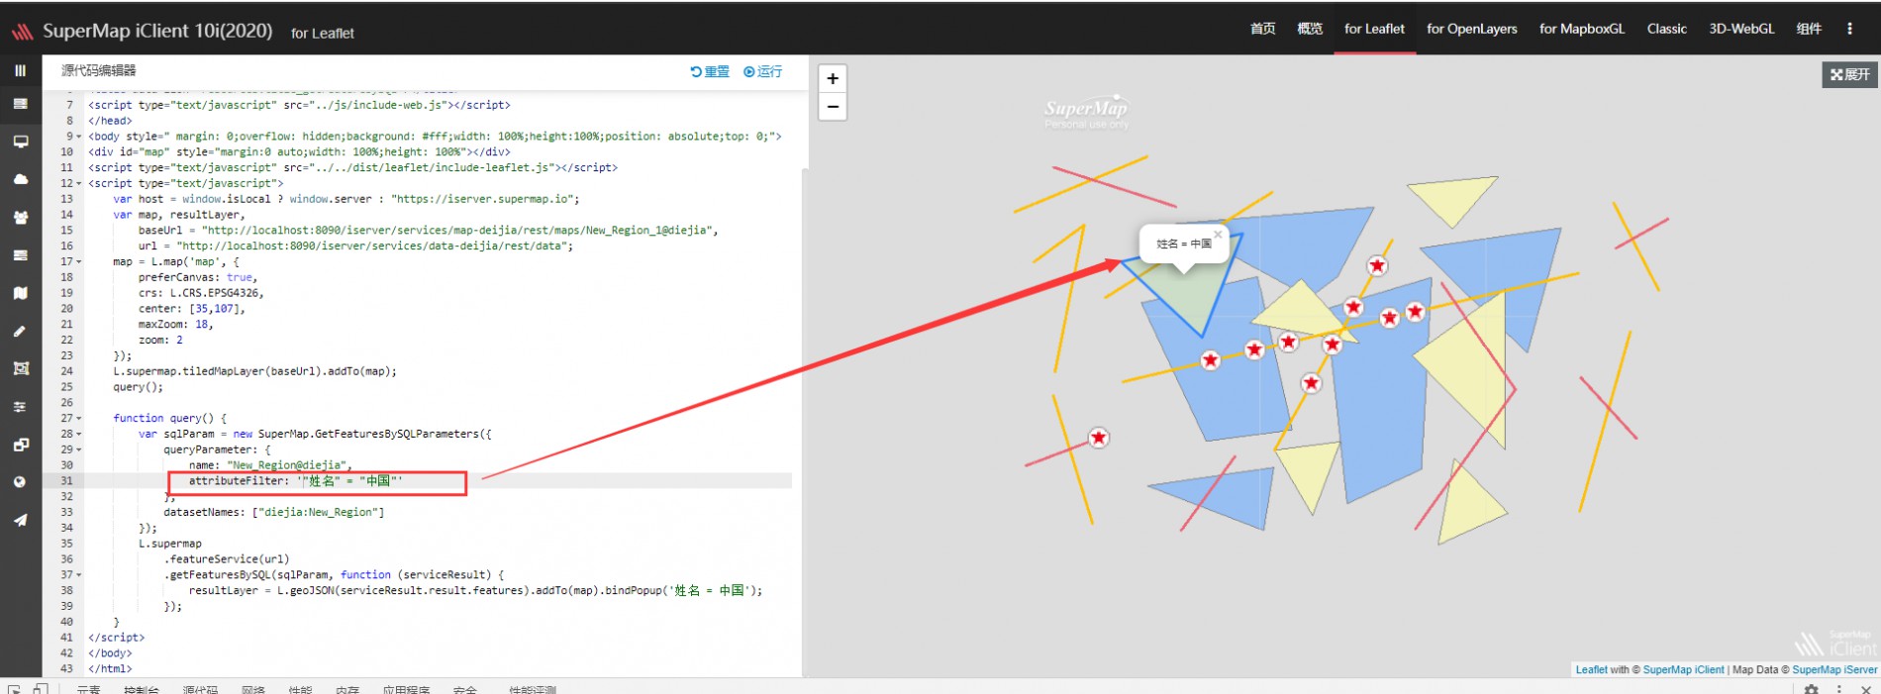Zoom out on the map

click(833, 106)
